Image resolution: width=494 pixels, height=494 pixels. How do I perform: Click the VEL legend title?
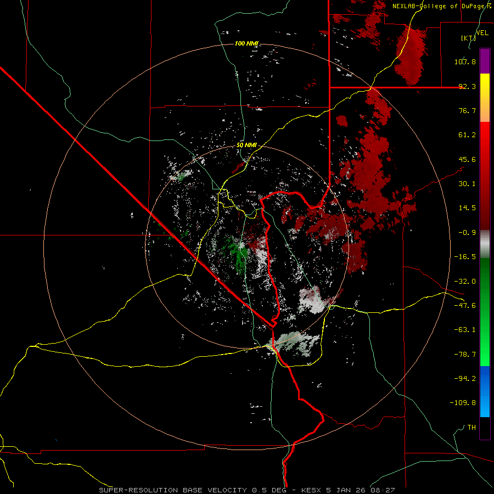[x=482, y=32]
